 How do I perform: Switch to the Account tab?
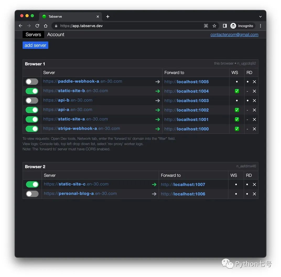(x=56, y=34)
